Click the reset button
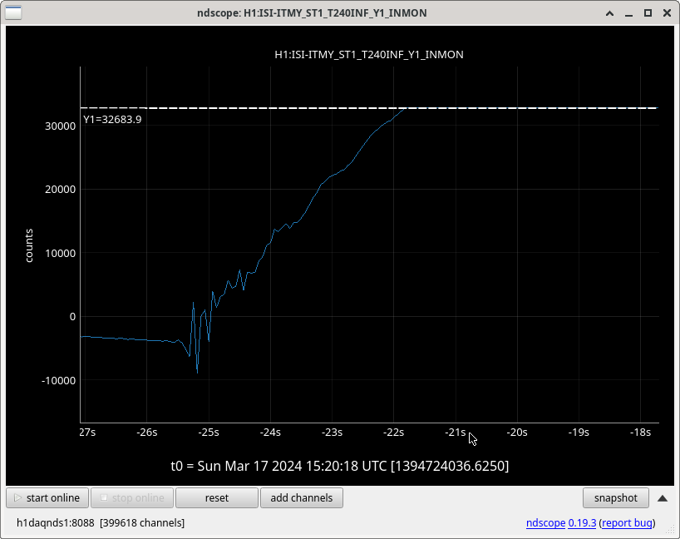This screenshot has width=680, height=539. 216,497
